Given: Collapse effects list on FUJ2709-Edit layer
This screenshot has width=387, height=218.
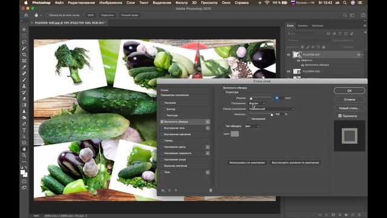Looking at the screenshot, I should tap(363, 54).
